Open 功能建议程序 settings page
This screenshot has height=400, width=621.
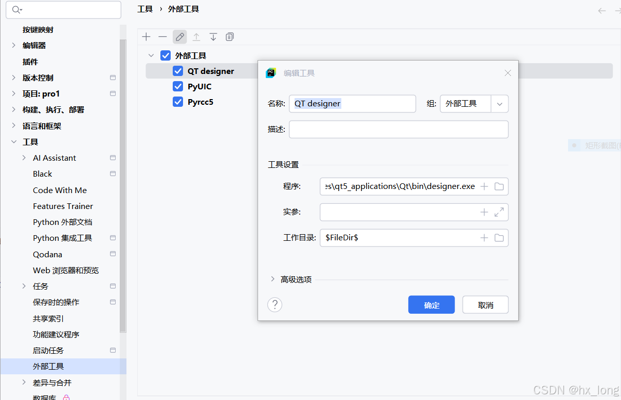point(56,334)
